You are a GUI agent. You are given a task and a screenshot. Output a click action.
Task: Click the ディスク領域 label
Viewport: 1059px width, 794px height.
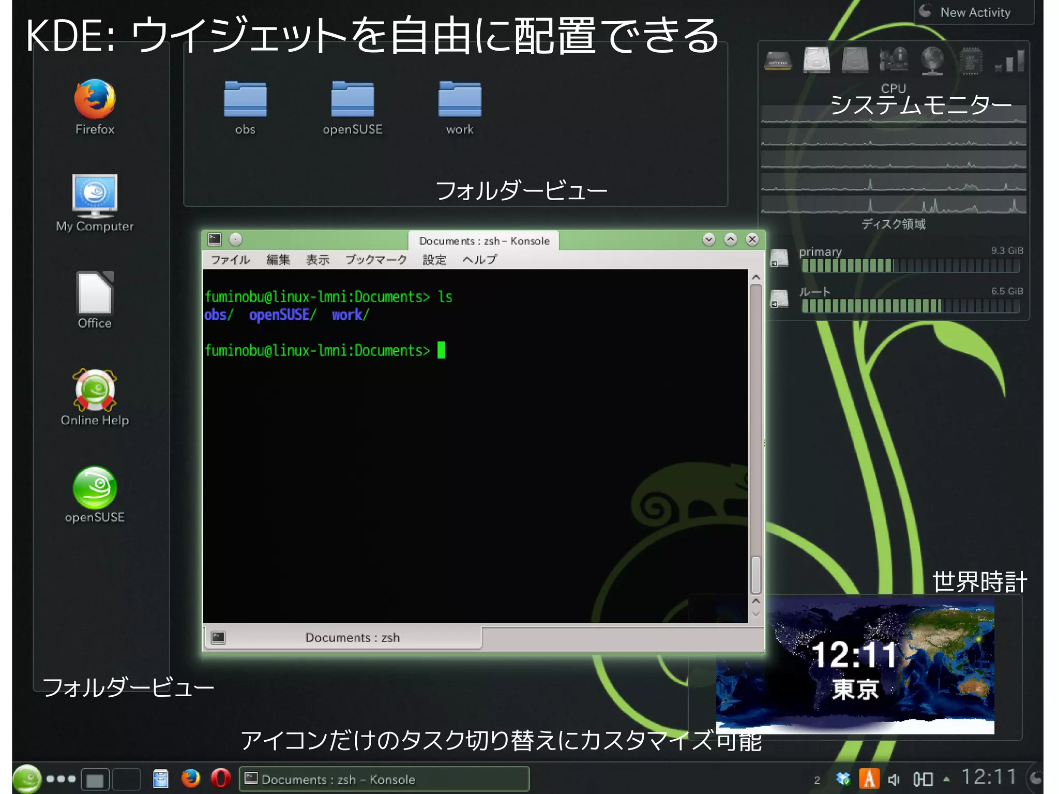[x=894, y=224]
